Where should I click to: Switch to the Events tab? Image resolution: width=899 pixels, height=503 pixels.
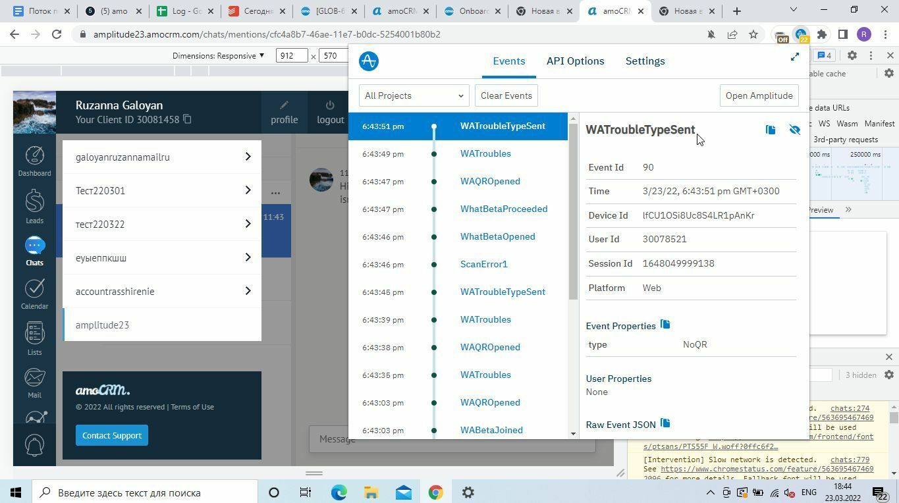click(508, 61)
